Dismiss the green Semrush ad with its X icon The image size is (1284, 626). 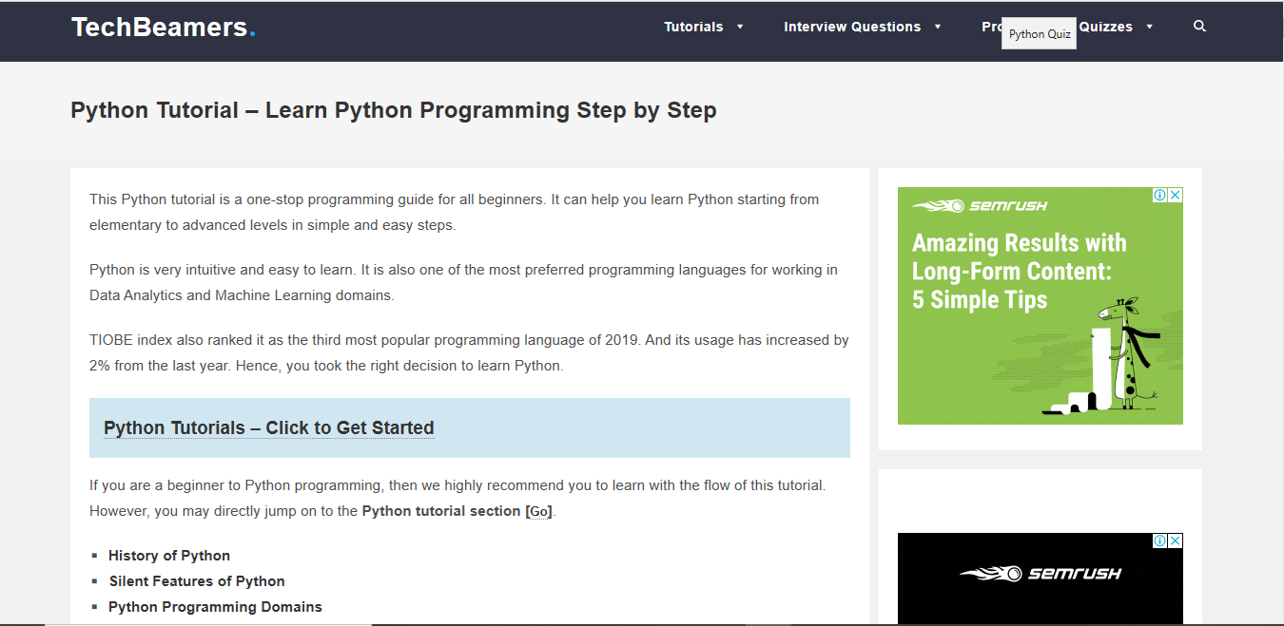point(1177,195)
